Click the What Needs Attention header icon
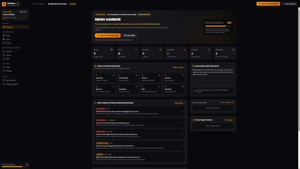The image size is (300, 169). pyautogui.click(x=95, y=103)
